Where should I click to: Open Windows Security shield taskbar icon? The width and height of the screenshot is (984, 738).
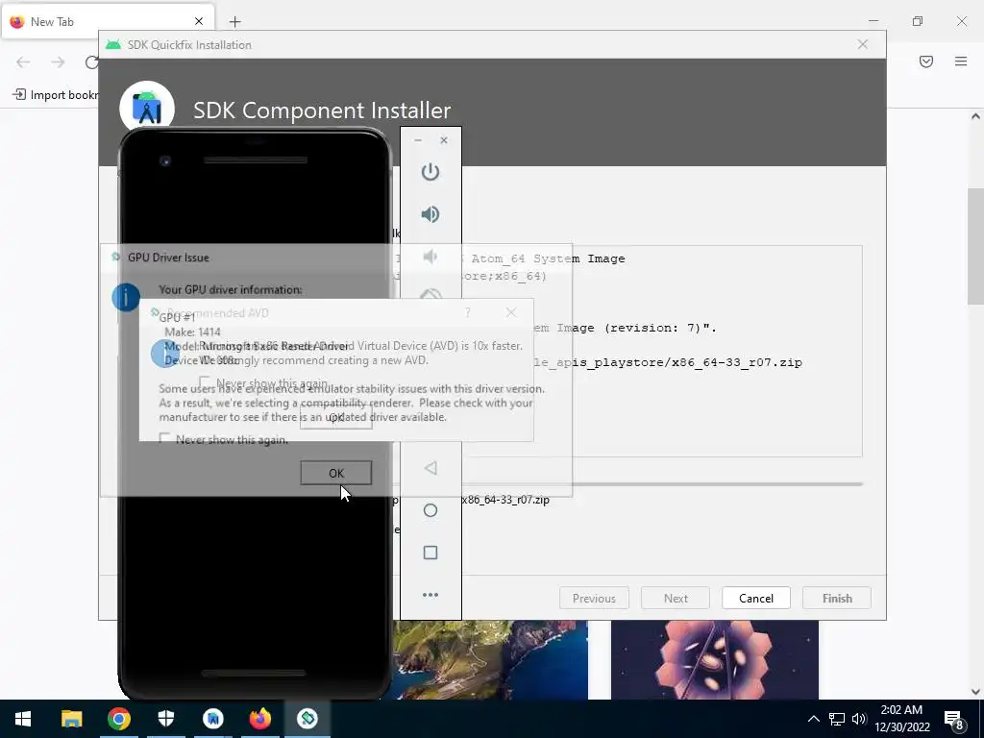tap(165, 719)
